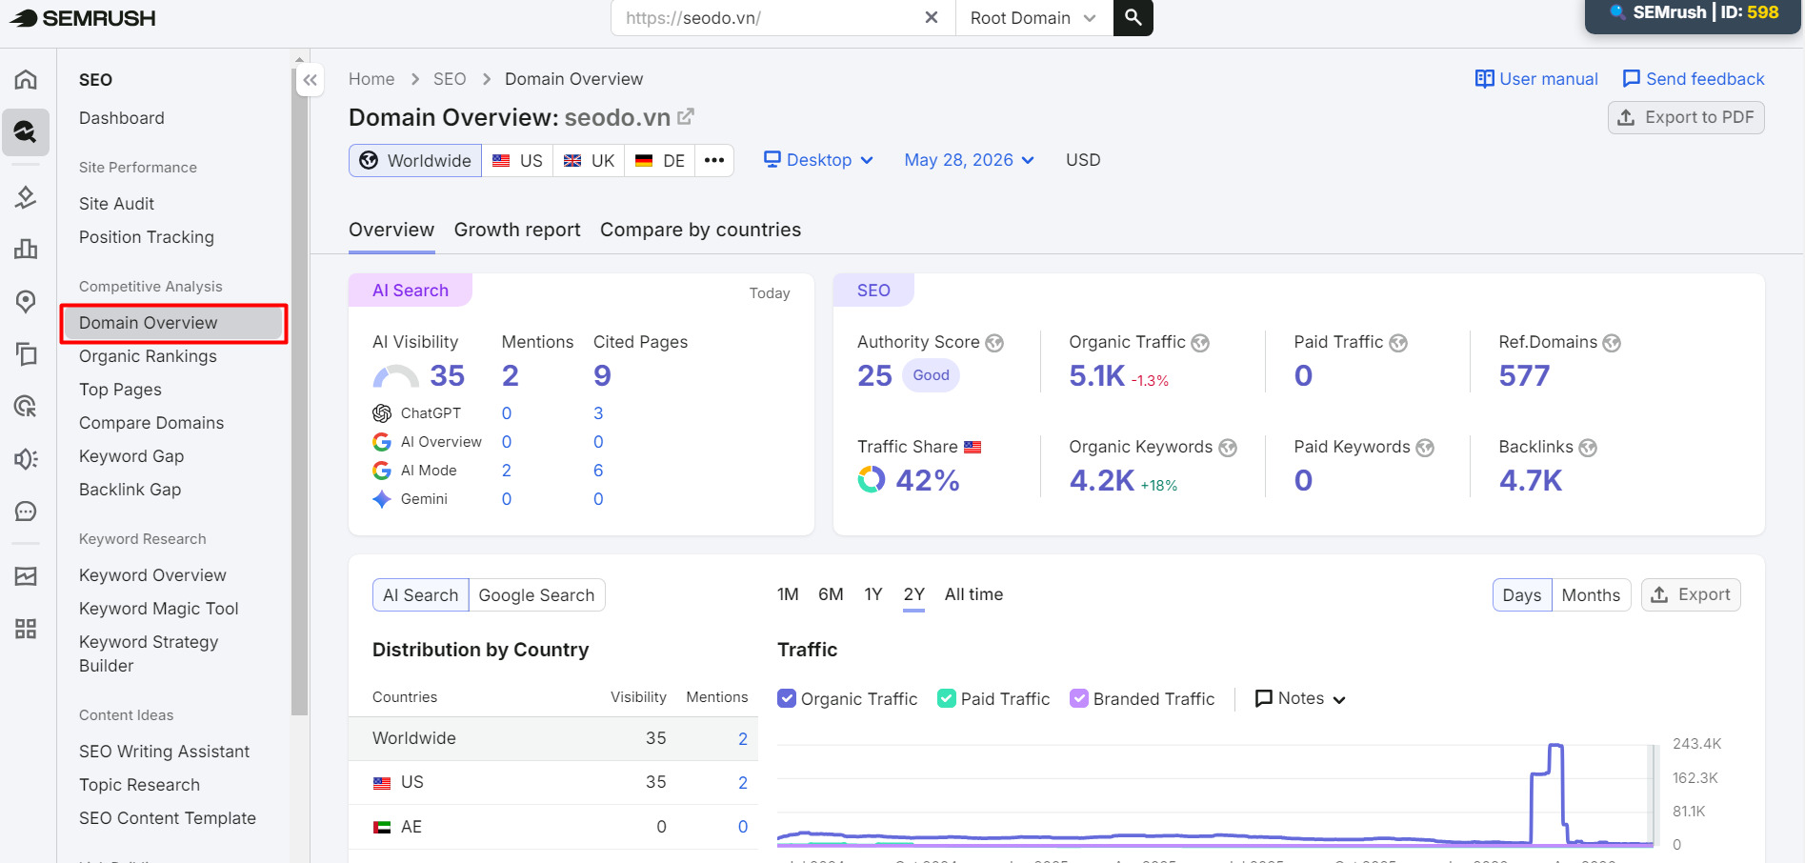Click the ChatGPT logo icon
The height and width of the screenshot is (863, 1805).
tap(382, 413)
